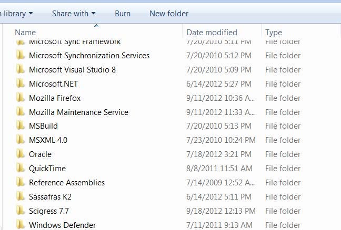Click the Mozilla Firefox date 9/11/2012 10:36
This screenshot has height=230, width=341.
220,98
